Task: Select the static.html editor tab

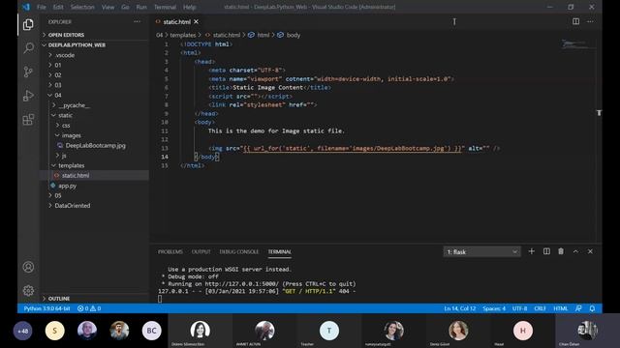Action: pos(176,21)
